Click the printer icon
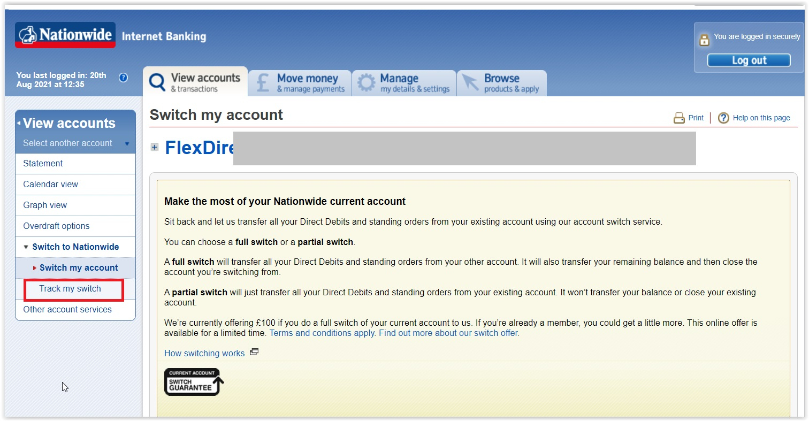 pos(679,118)
